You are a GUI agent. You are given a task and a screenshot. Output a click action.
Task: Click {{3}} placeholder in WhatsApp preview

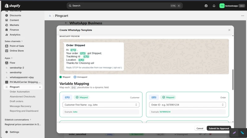[86, 56]
